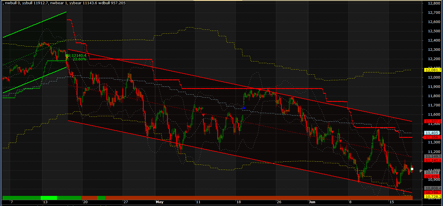This screenshot has height=206, width=443.
Task: Click the 11,900 price axis label
Action: click(x=434, y=87)
